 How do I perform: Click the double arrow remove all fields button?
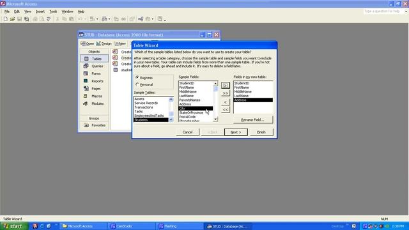(x=226, y=109)
